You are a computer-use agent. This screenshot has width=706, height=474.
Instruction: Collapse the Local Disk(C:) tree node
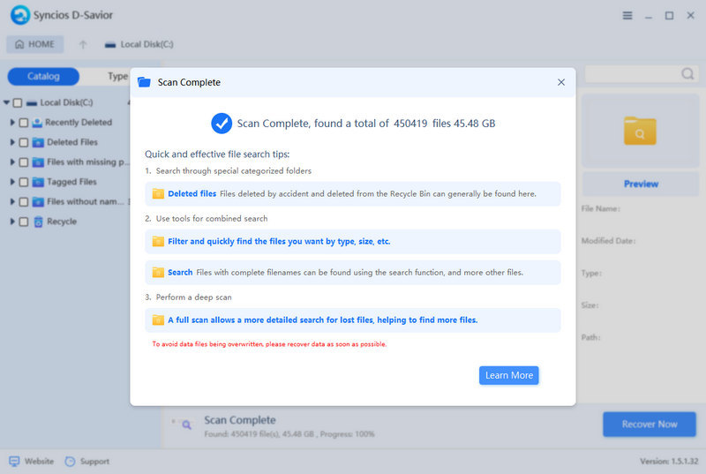(7, 102)
